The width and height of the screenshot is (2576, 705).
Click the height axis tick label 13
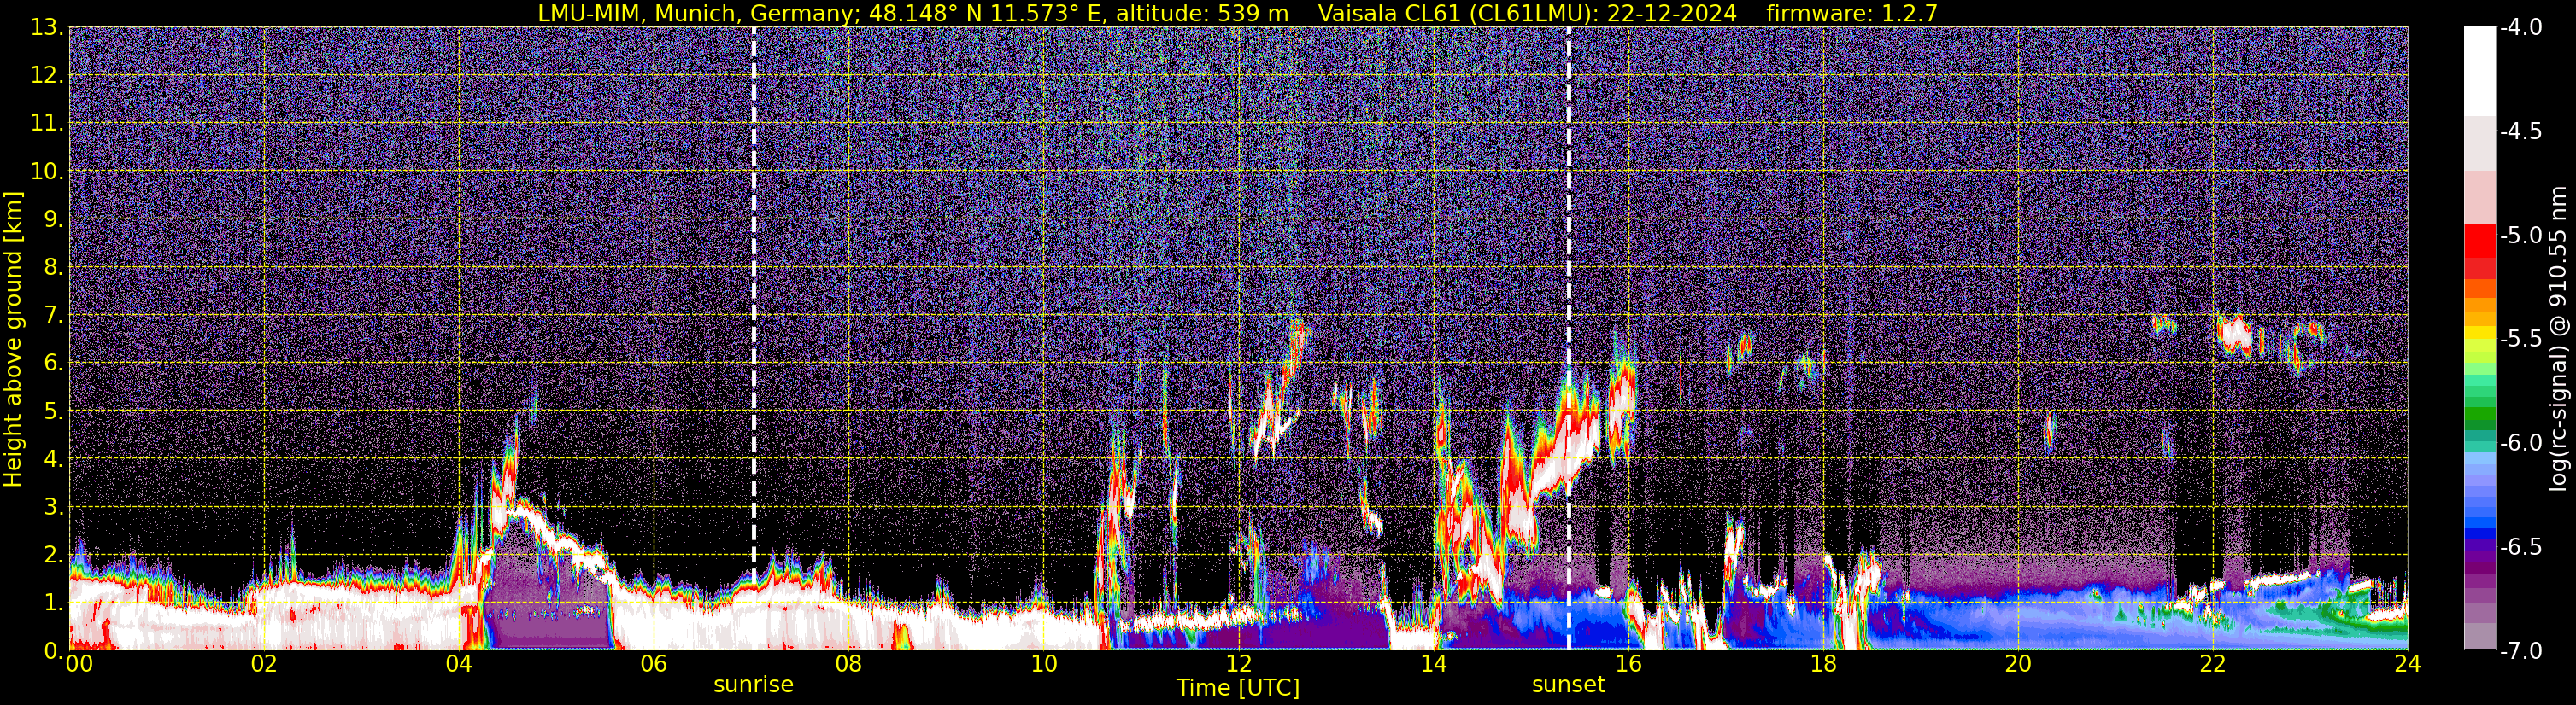pyautogui.click(x=46, y=28)
